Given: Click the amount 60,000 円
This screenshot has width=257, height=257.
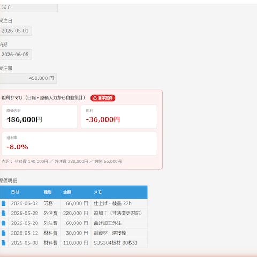Looking at the screenshot, I should (x=77, y=223).
